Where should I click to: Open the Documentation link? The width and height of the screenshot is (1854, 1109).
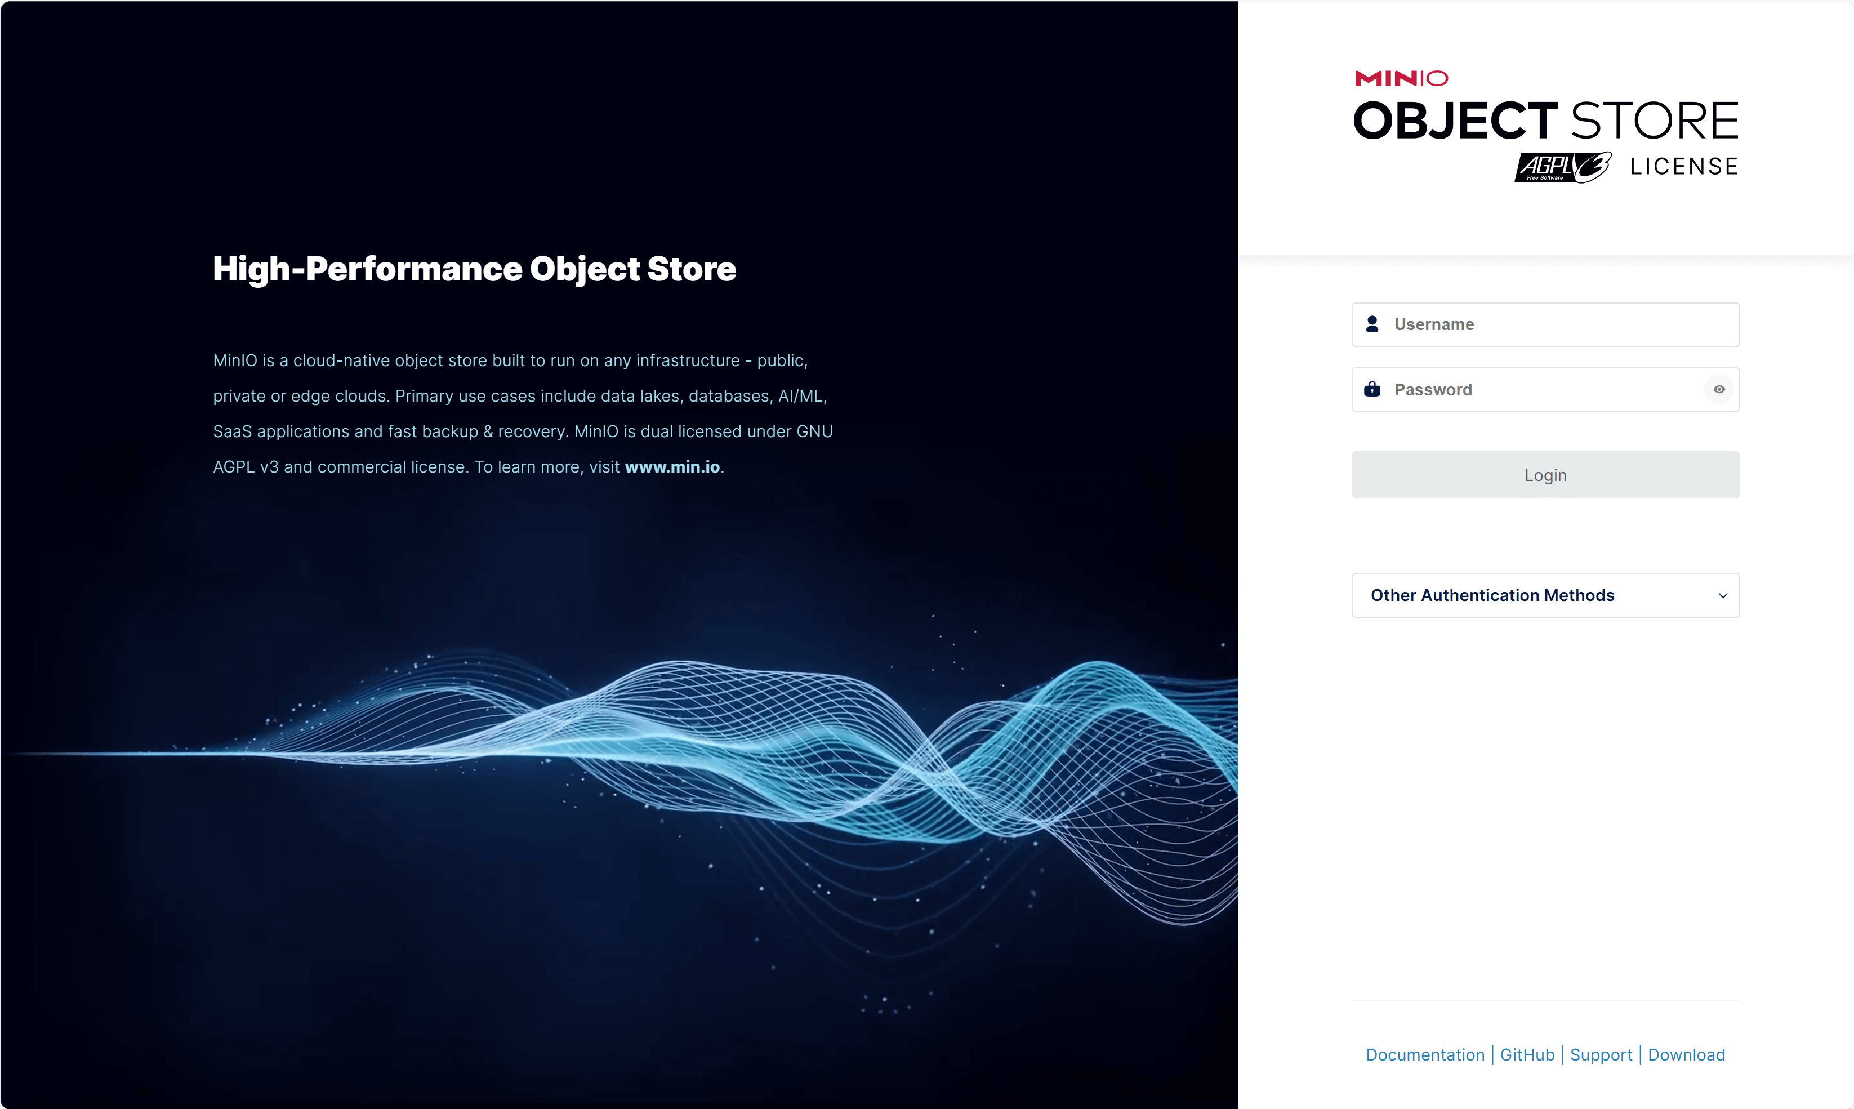pyautogui.click(x=1424, y=1054)
